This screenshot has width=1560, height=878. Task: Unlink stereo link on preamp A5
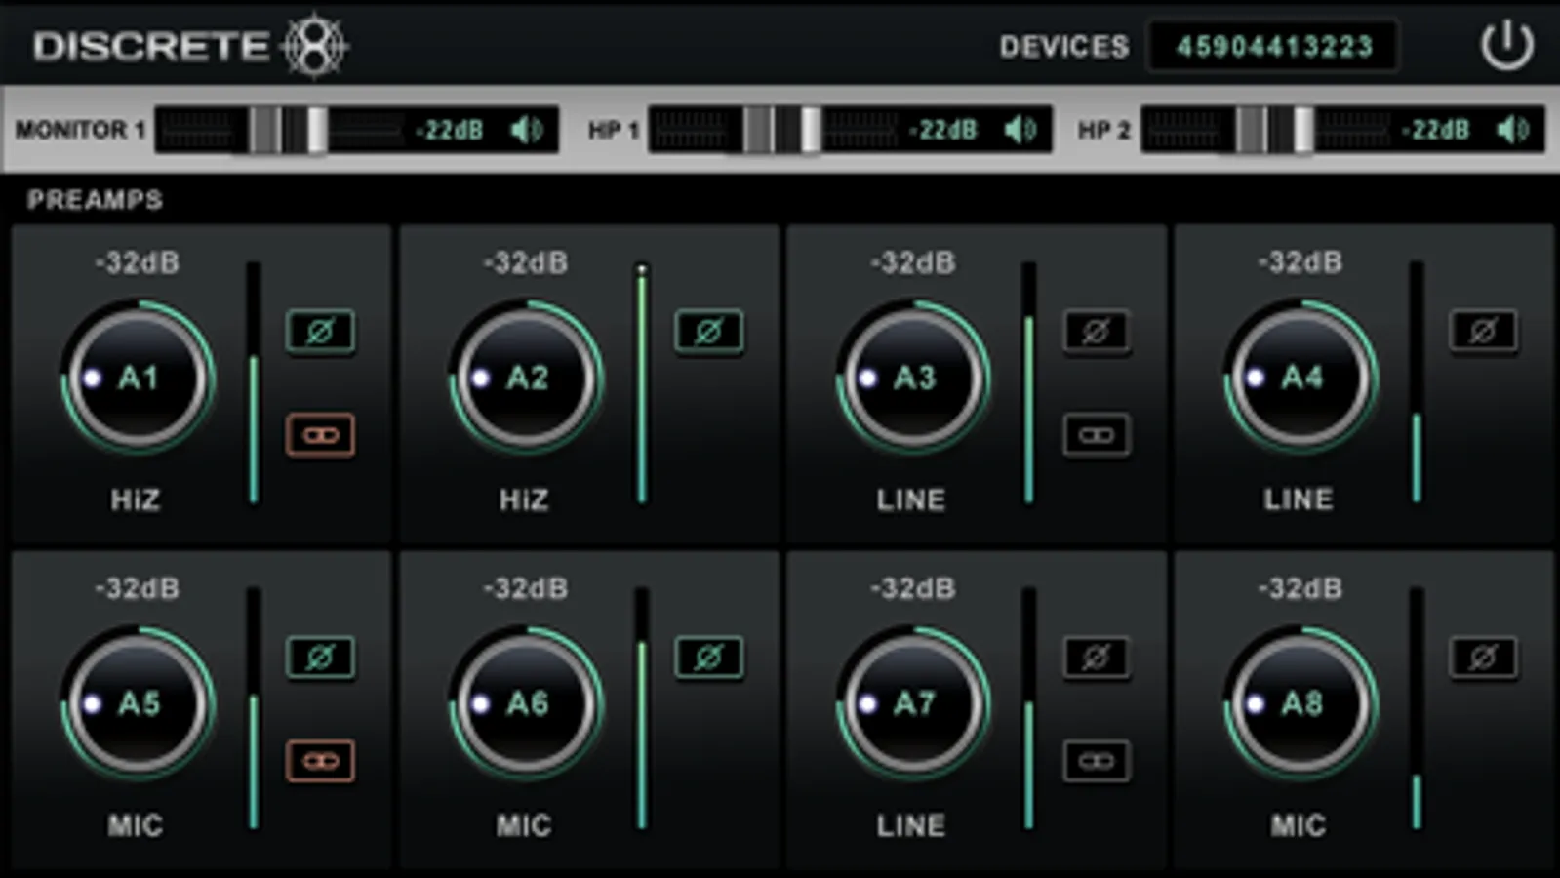coord(320,761)
